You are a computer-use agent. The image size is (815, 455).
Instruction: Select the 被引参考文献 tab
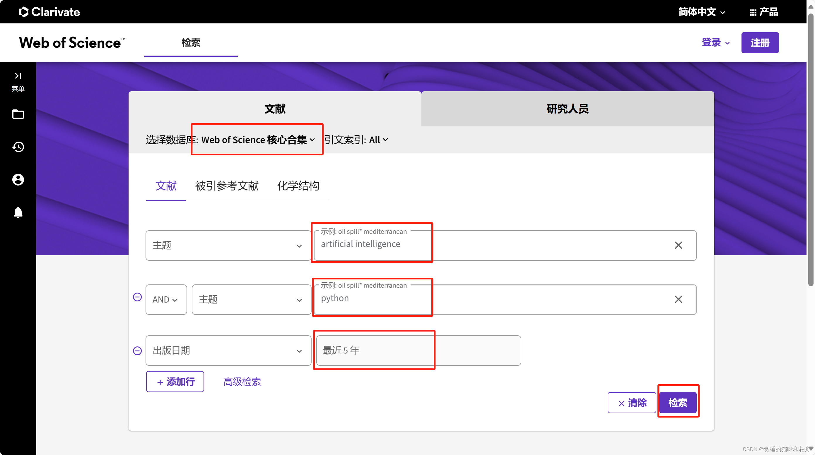227,186
